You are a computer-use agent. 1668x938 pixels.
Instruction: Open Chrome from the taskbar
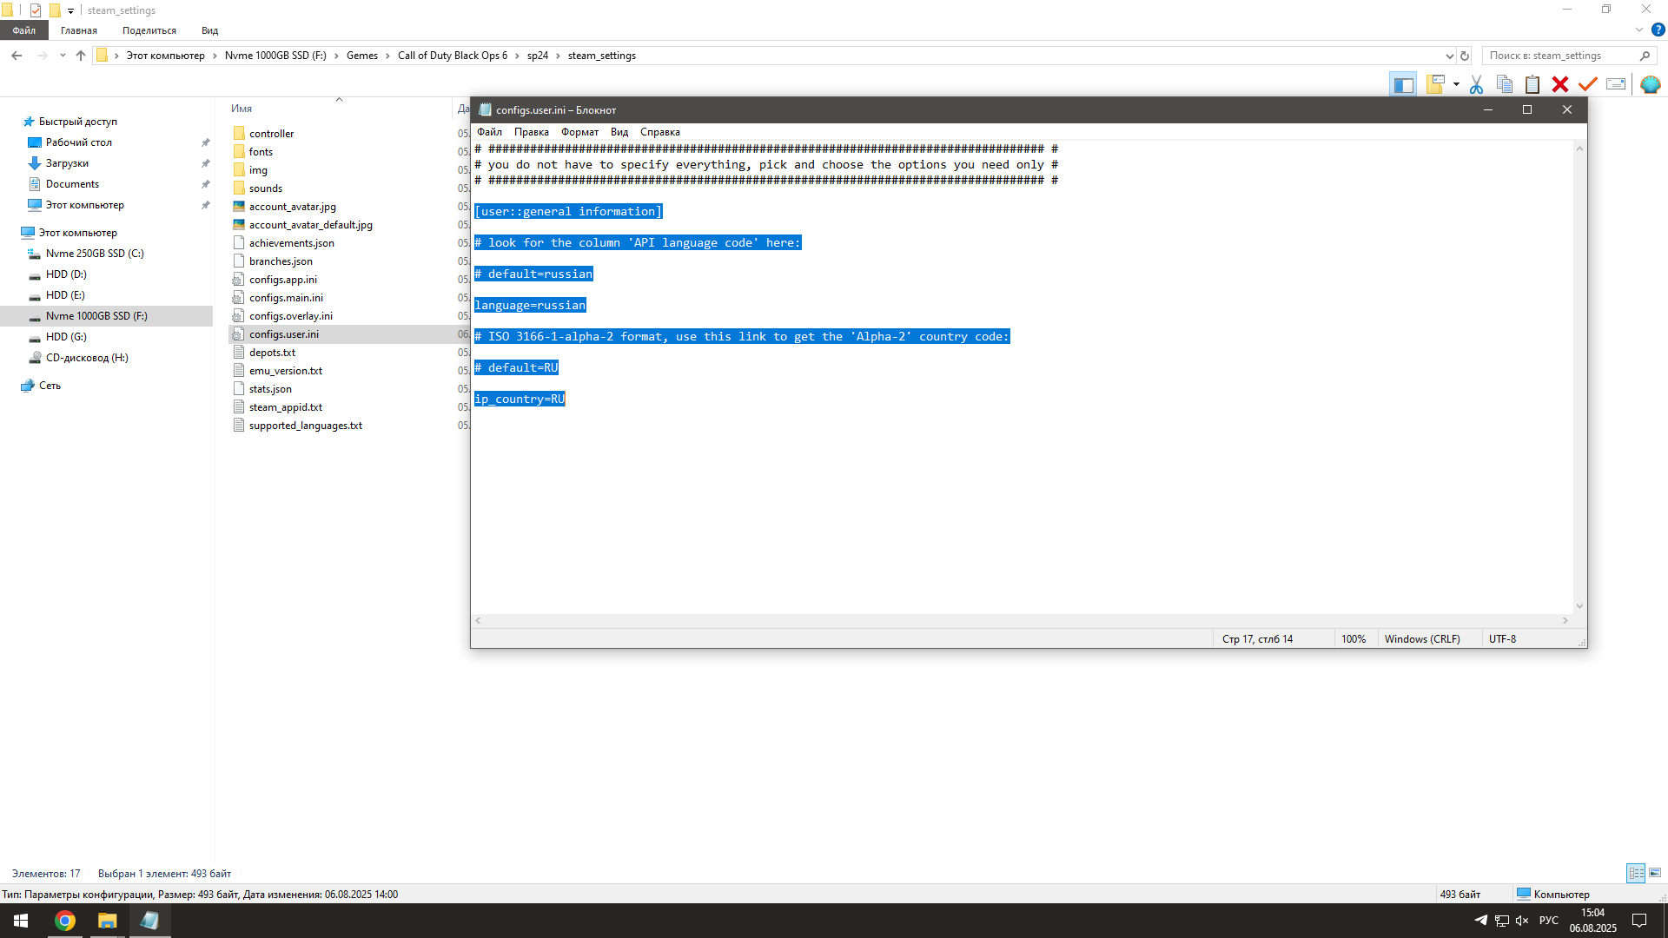click(x=65, y=921)
